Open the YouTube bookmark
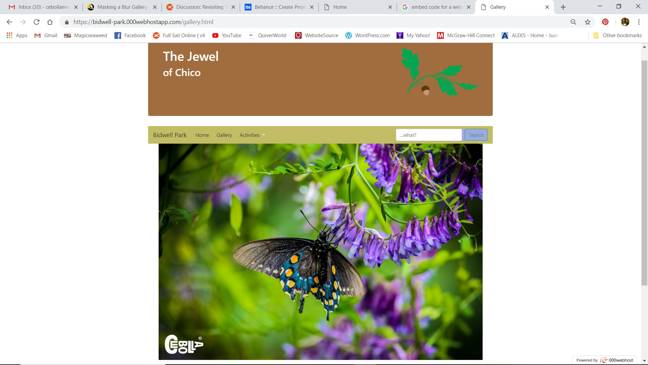Viewport: 648px width, 365px height. [226, 35]
